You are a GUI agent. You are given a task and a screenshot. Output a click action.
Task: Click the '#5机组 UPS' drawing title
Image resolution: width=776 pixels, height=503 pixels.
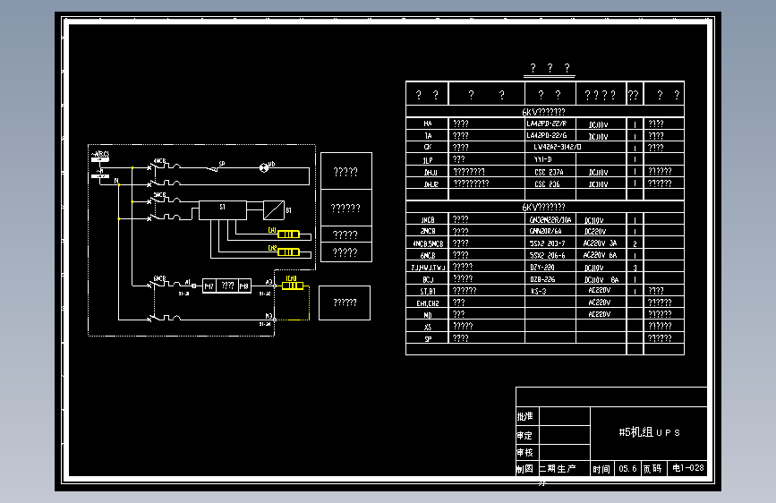[x=649, y=432]
